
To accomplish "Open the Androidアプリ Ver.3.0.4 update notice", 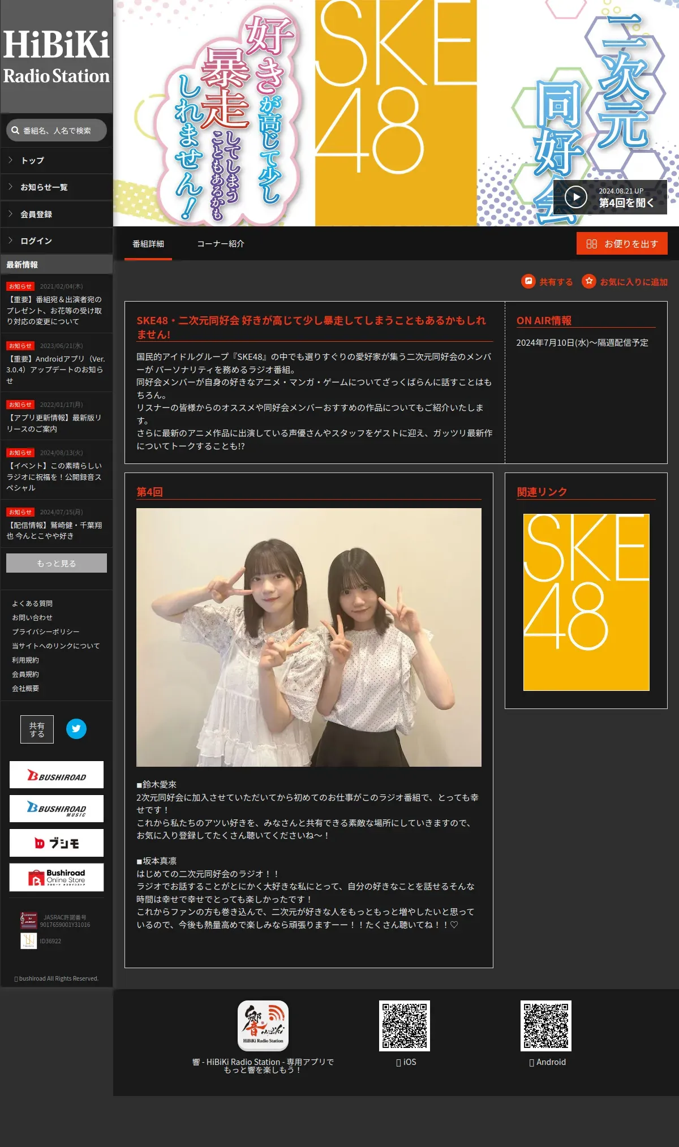I will (x=57, y=363).
